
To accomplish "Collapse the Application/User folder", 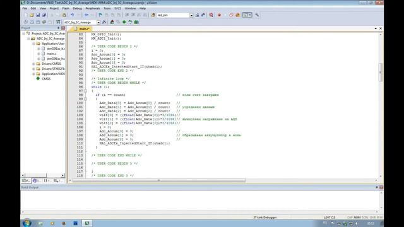I will (33, 44).
